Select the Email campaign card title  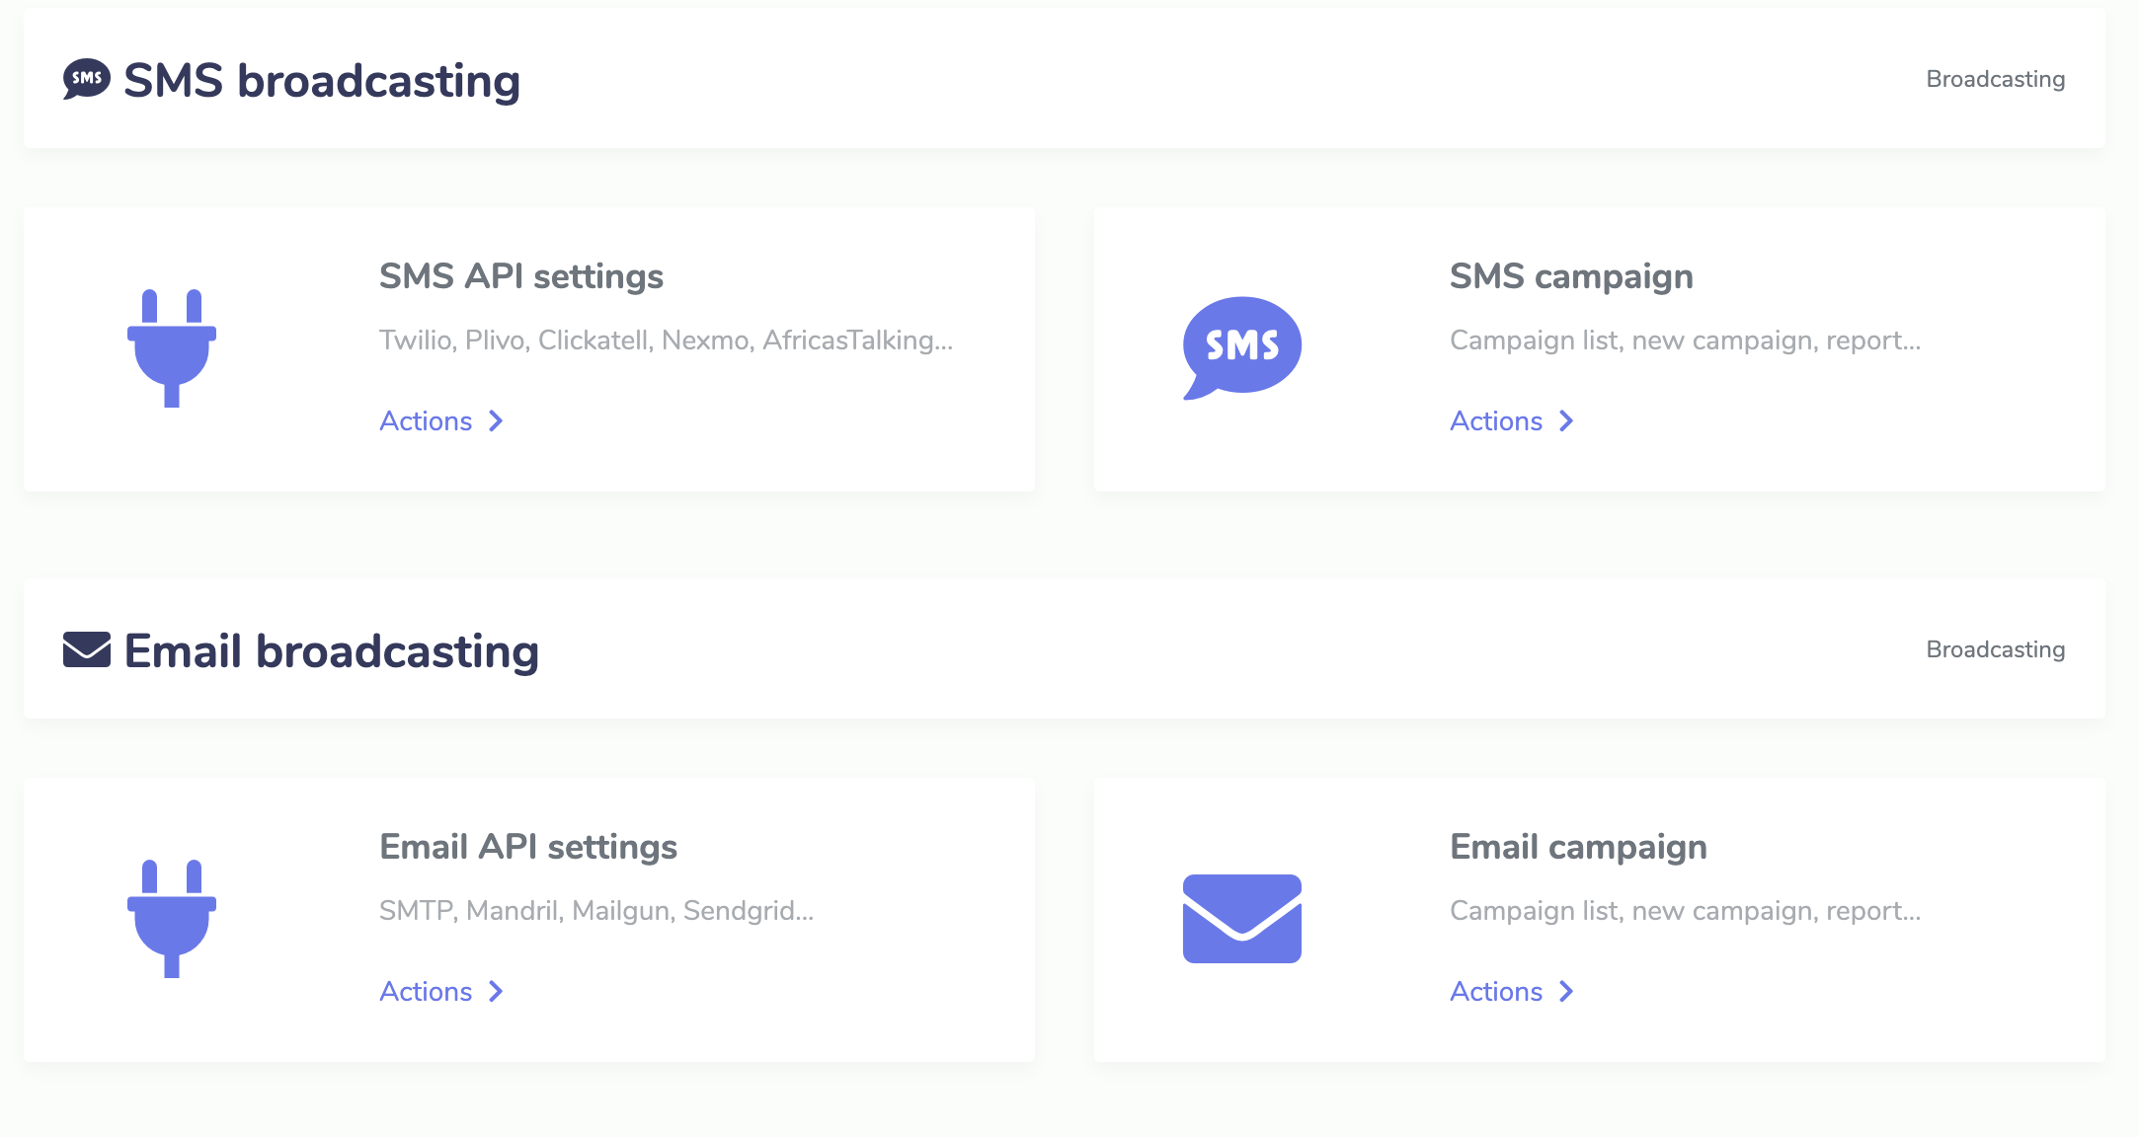click(1577, 847)
